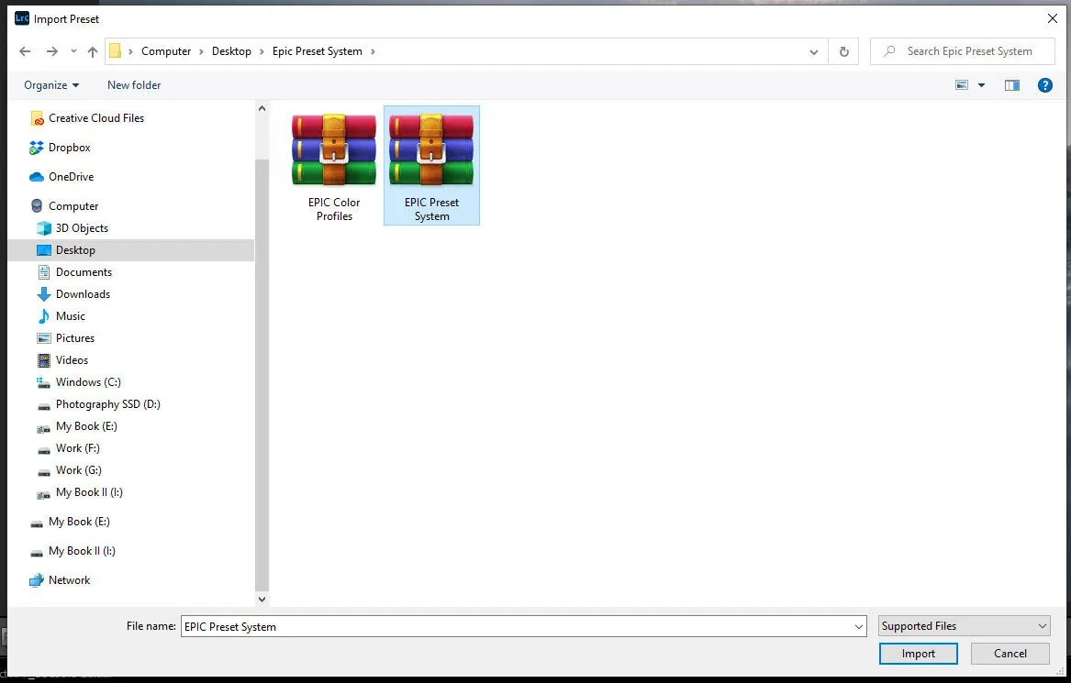Select Dropbox in the navigation pane
1071x683 pixels.
click(x=71, y=147)
